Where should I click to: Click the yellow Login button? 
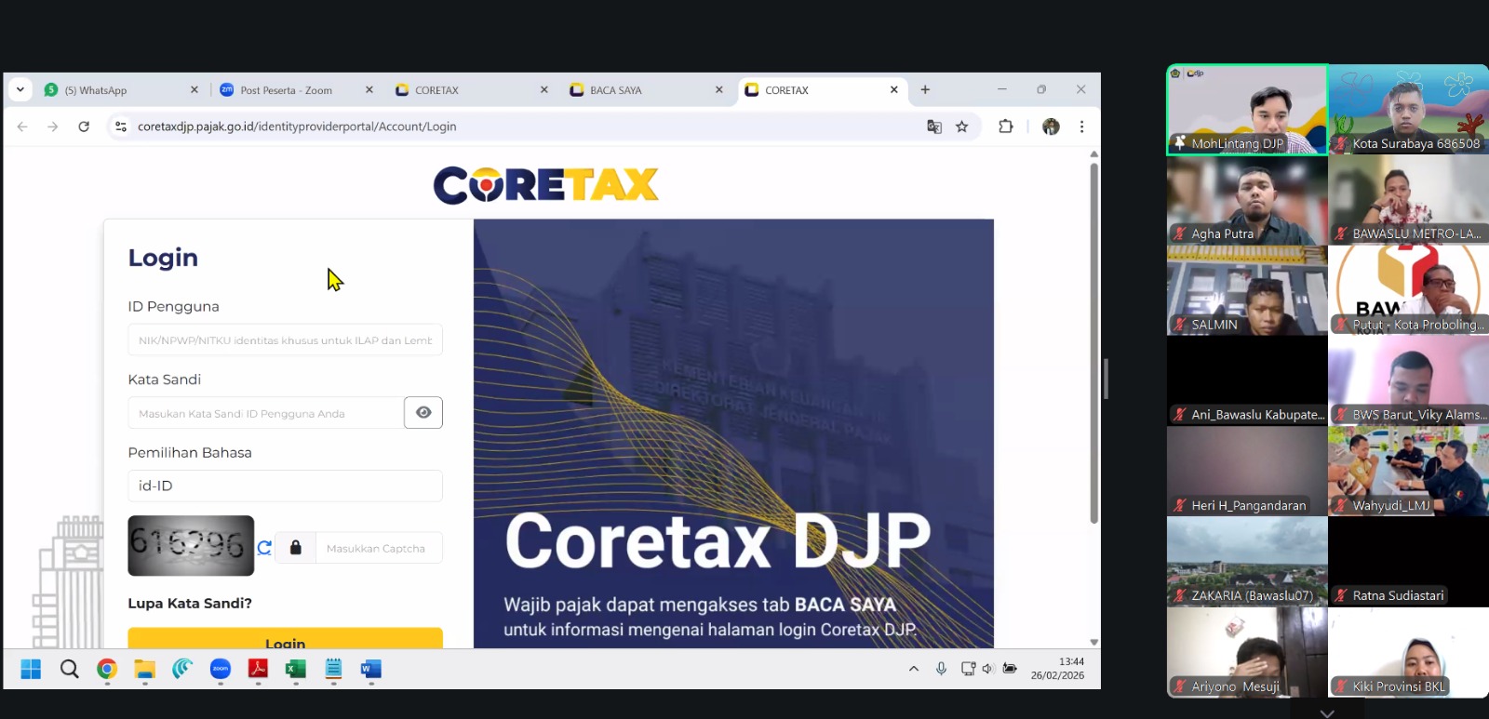(285, 639)
